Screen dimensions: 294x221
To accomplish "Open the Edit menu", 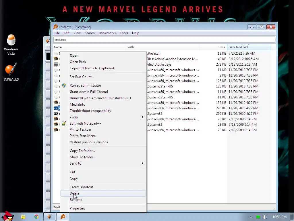I will [x=67, y=33].
